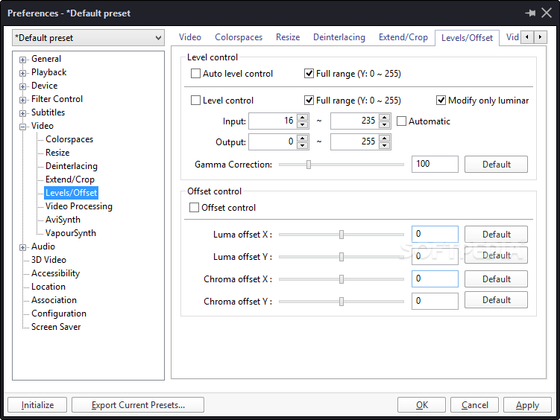Switch to the Video tab
This screenshot has width=560, height=420.
coord(190,37)
